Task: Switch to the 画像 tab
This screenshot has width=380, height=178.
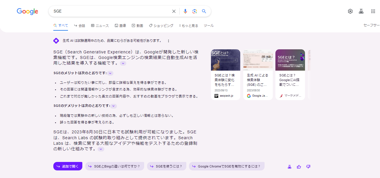Action: point(120,26)
